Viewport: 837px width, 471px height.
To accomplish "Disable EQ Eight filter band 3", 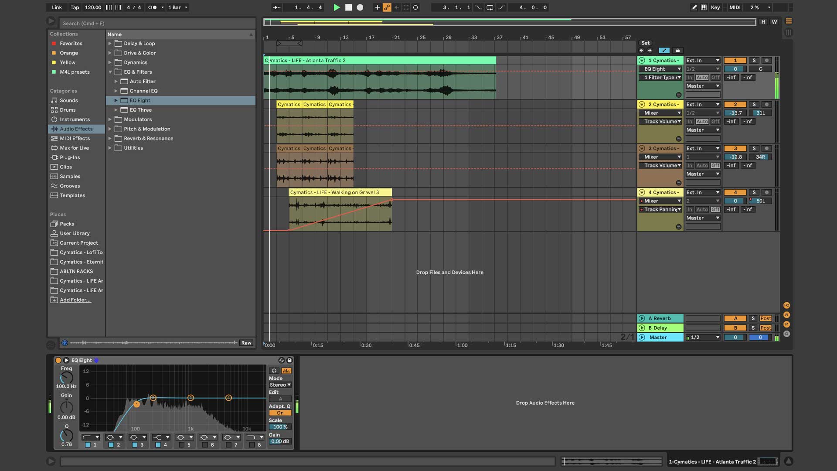I will click(x=135, y=445).
